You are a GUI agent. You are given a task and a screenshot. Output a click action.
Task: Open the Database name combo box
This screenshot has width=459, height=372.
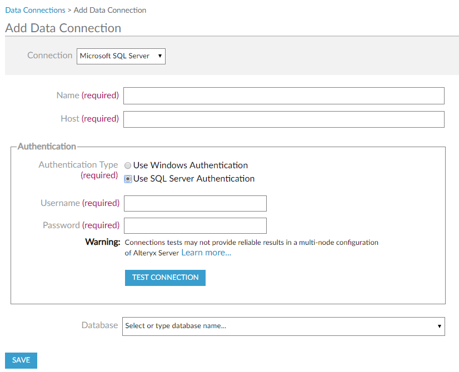coord(283,326)
